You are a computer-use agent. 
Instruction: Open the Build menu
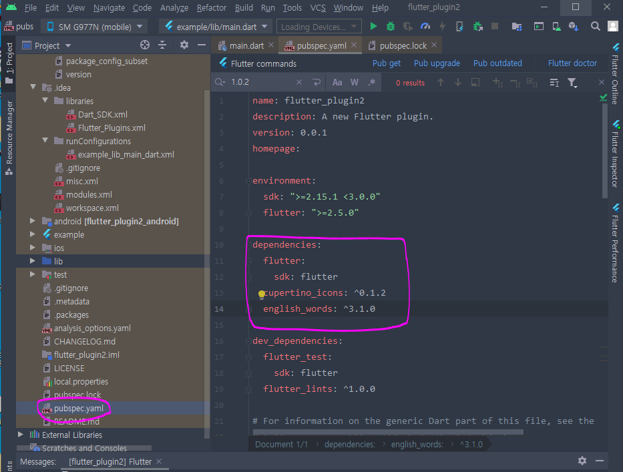pos(244,7)
